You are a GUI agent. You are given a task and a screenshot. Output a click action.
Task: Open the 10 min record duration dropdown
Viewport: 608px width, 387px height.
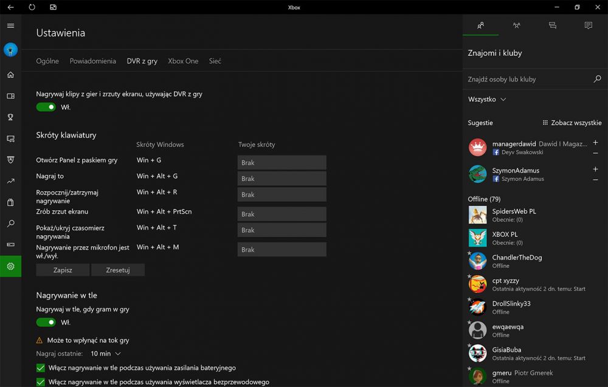coord(105,354)
